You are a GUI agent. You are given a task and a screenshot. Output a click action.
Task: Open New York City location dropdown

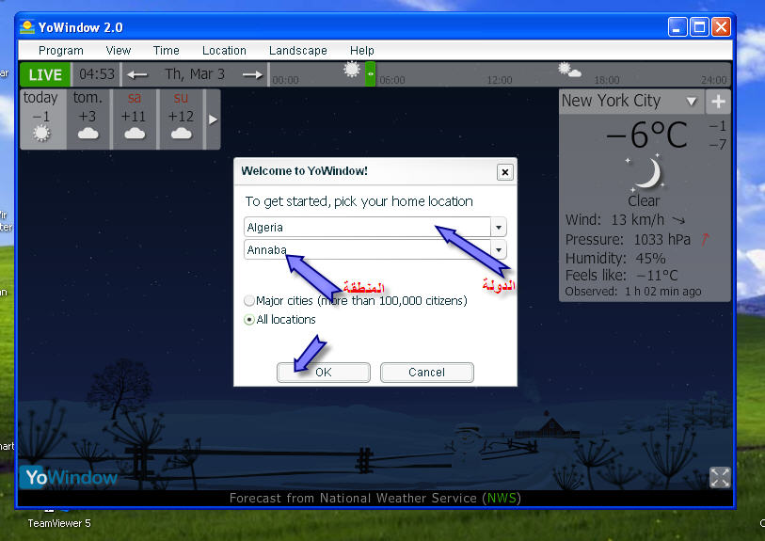(x=692, y=102)
